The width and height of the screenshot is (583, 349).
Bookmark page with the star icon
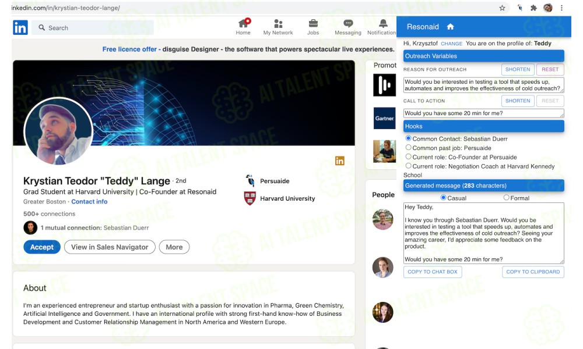(502, 8)
